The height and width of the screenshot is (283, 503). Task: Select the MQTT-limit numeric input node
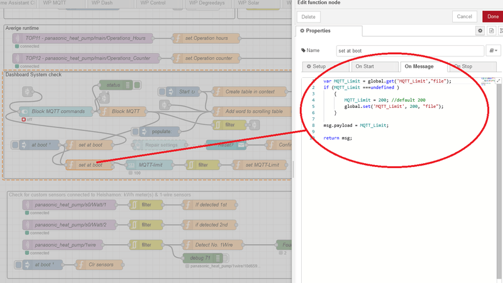click(x=152, y=165)
